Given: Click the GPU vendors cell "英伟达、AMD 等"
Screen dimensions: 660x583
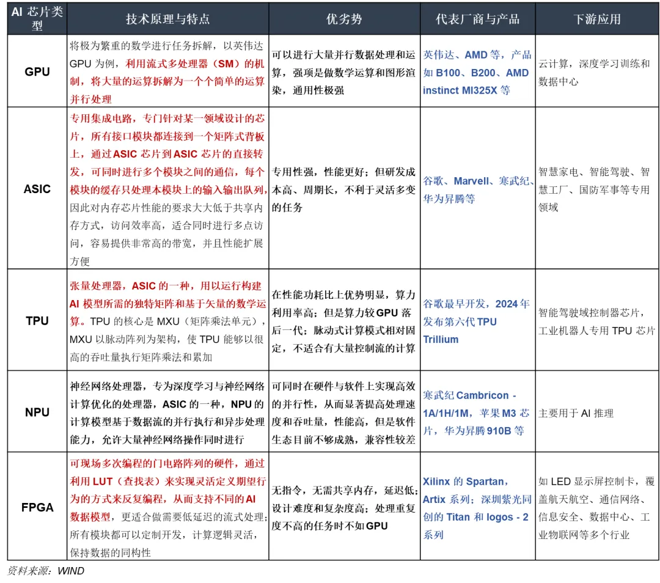Looking at the screenshot, I should tap(477, 71).
